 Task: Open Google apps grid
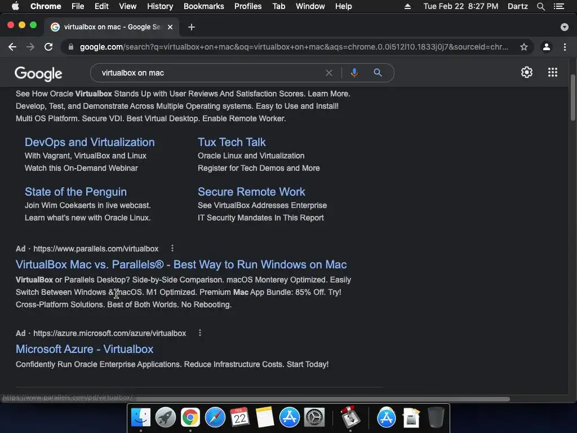pos(552,72)
